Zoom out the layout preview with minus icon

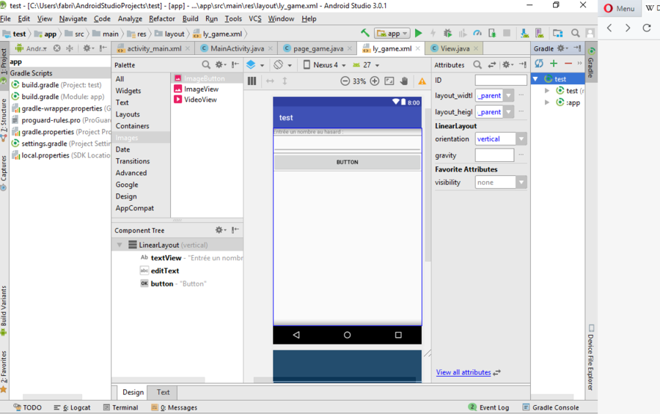tap(344, 81)
